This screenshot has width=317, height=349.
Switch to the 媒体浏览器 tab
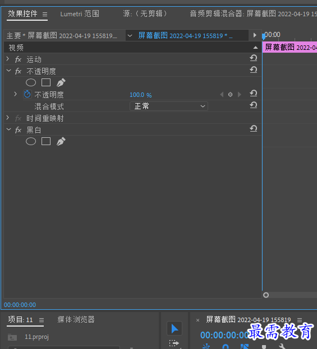(x=76, y=319)
